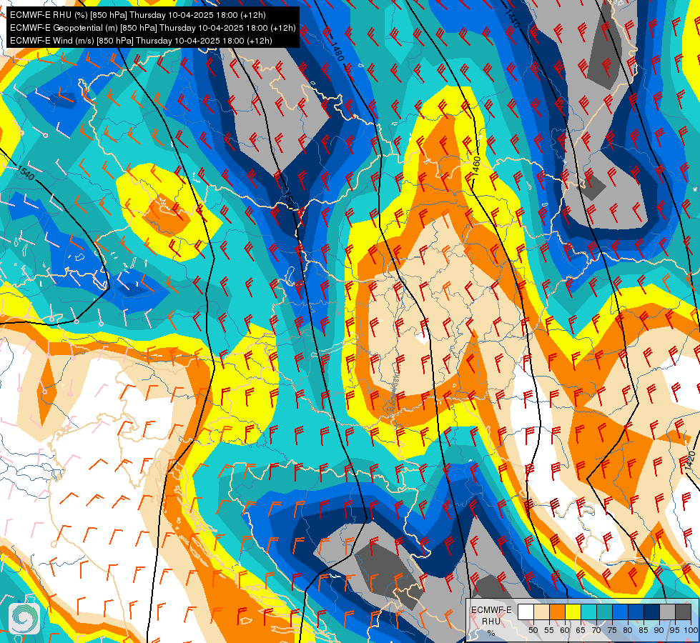Image resolution: width=700 pixels, height=643 pixels.
Task: Click the legend tick label 70
Action: coord(596,630)
